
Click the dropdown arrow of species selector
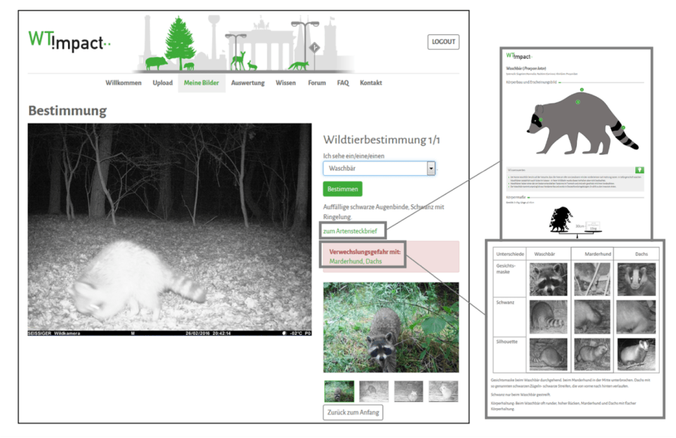431,168
